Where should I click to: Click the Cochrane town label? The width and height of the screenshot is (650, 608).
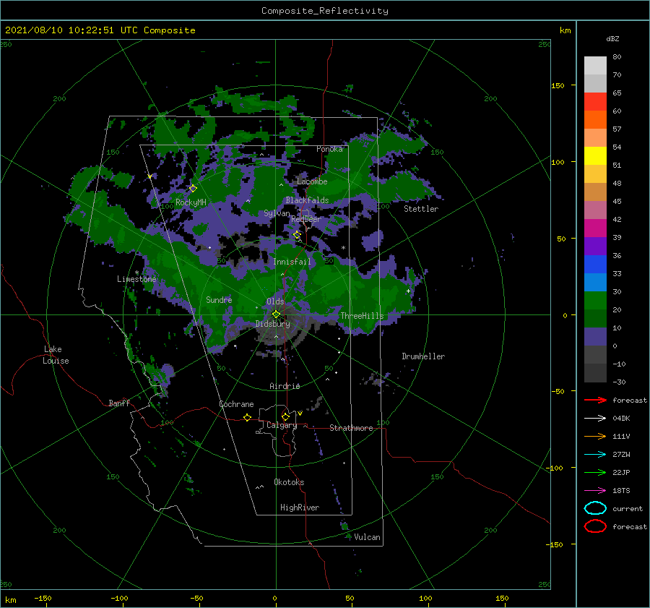tap(236, 404)
